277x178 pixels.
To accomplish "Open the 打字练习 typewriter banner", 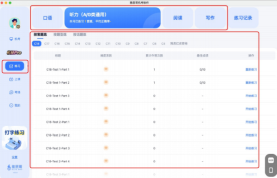I will point(14,138).
